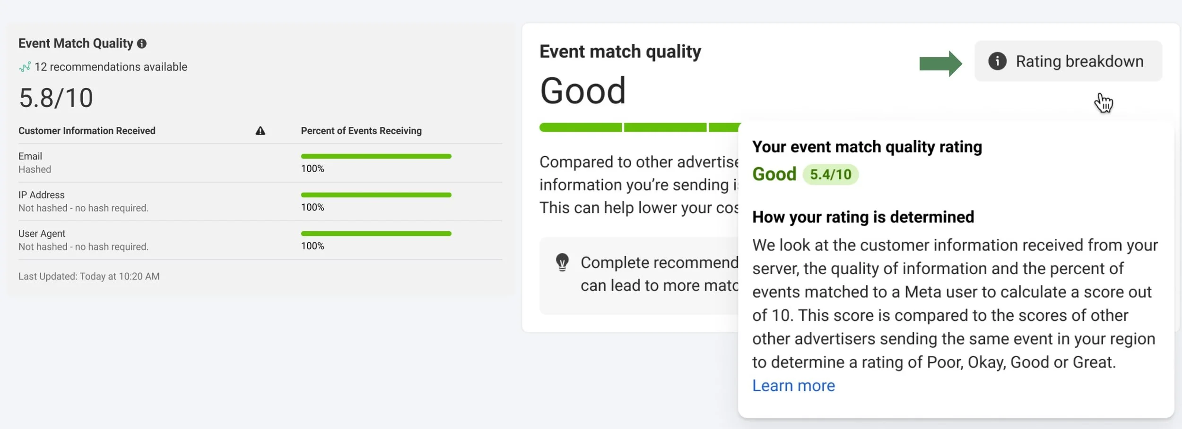This screenshot has width=1182, height=429.
Task: Click the IP Address progress bar
Action: (376, 195)
